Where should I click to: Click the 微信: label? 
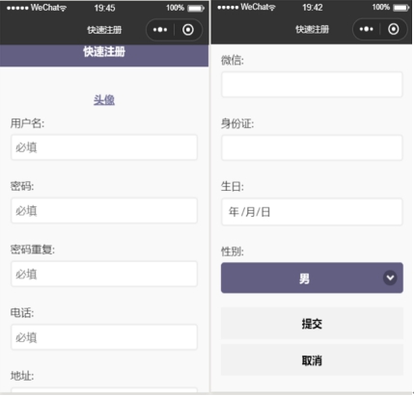[x=233, y=60]
